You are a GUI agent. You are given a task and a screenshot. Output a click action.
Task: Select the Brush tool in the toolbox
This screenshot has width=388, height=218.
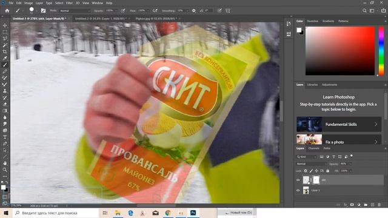click(x=5, y=65)
